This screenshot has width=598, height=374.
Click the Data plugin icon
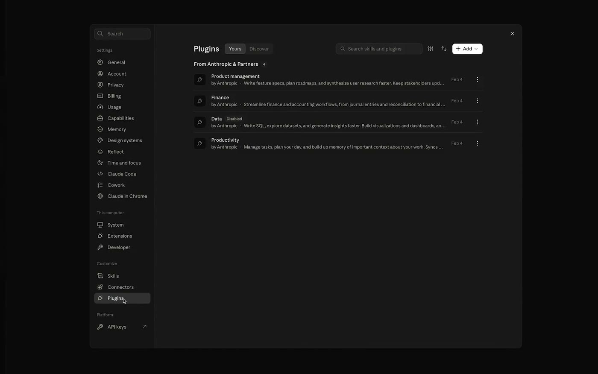coord(200,122)
